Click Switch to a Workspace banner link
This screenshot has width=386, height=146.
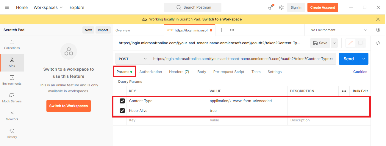[222, 19]
